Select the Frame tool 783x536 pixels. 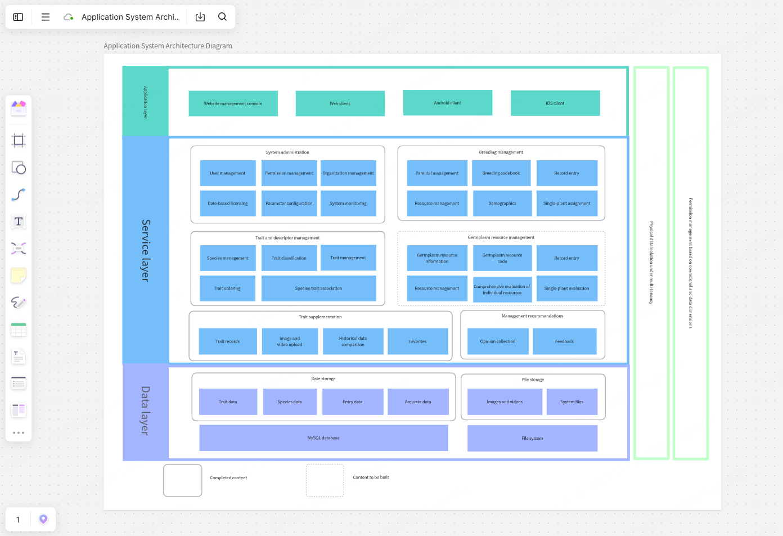point(19,140)
